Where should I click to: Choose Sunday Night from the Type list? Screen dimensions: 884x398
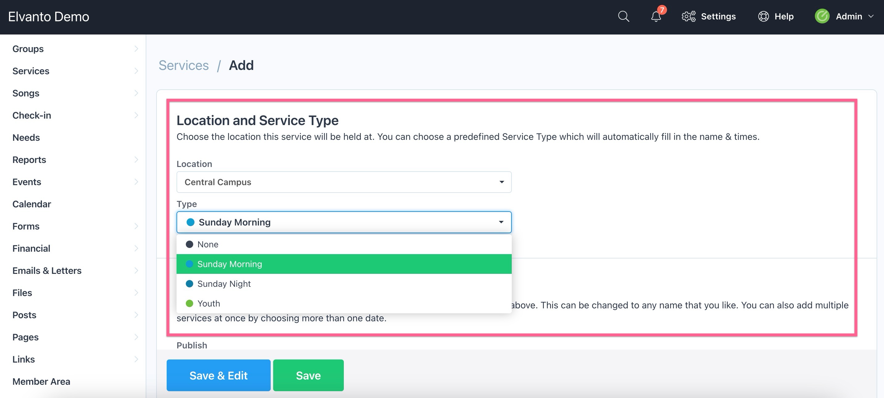pyautogui.click(x=344, y=284)
